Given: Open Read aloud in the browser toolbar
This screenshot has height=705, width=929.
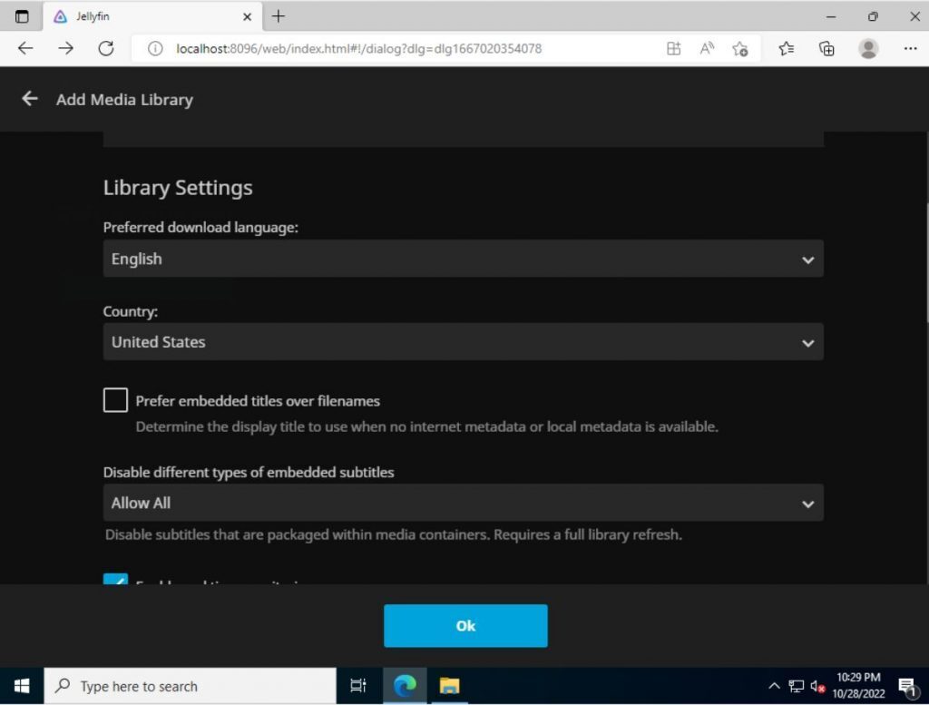Looking at the screenshot, I should coord(707,48).
